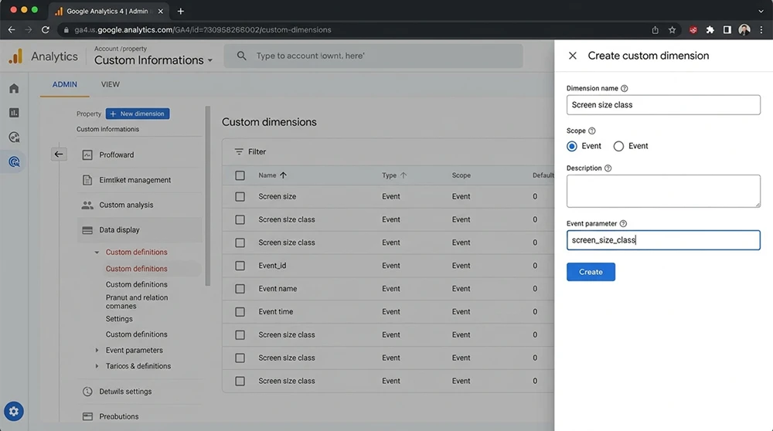Click the New dimension button
Image resolution: width=773 pixels, height=431 pixels.
click(137, 114)
